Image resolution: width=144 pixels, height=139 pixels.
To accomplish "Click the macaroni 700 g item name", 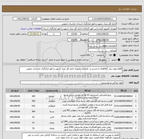I will pyautogui.click(x=87, y=112).
